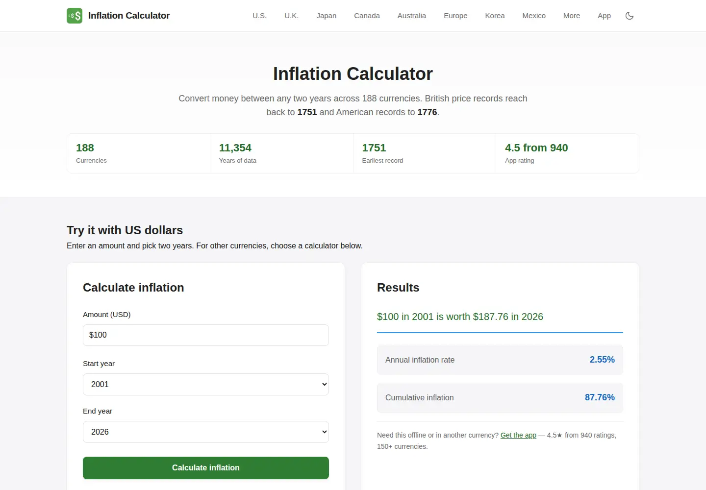The image size is (706, 490).
Task: Open the Start year dropdown
Action: point(206,384)
